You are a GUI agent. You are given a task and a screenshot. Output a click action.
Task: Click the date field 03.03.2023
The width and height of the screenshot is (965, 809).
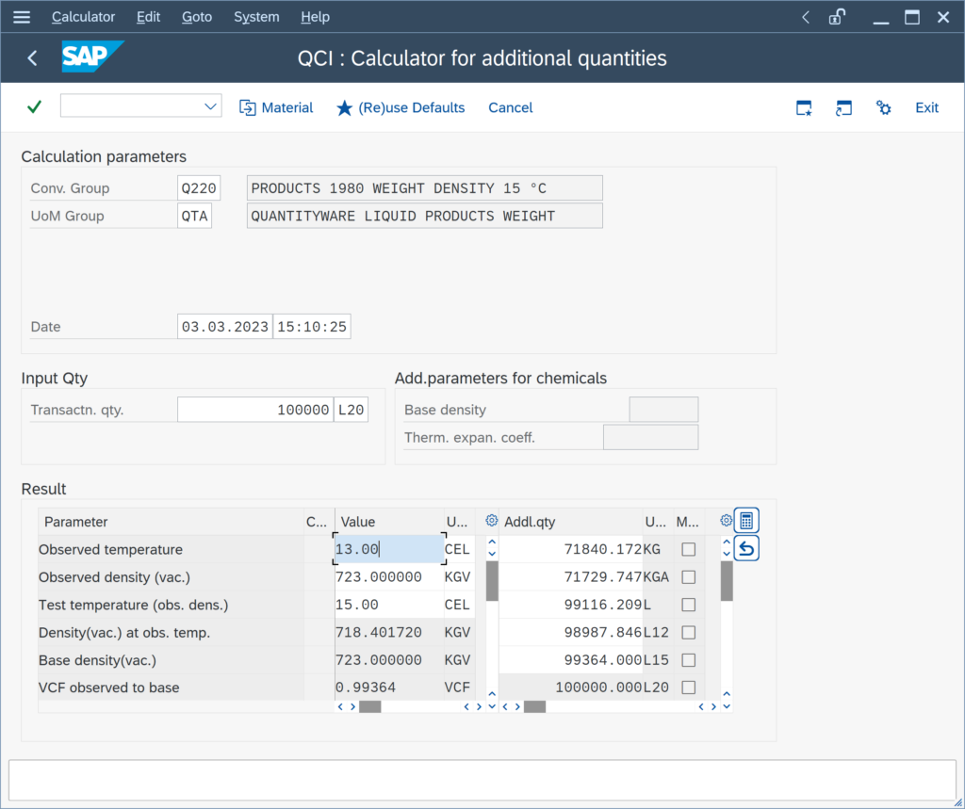click(x=225, y=327)
